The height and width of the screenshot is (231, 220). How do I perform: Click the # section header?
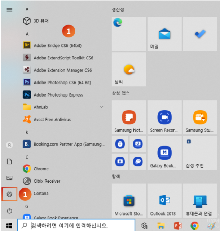pyautogui.click(x=27, y=9)
